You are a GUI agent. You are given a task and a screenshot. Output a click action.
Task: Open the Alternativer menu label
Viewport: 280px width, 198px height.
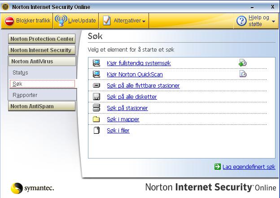pos(127,21)
